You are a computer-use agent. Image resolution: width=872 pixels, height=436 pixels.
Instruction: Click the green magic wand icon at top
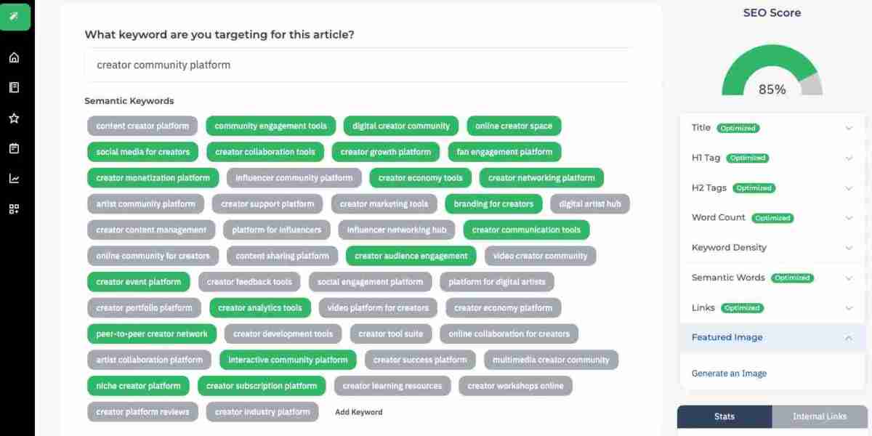pos(15,16)
